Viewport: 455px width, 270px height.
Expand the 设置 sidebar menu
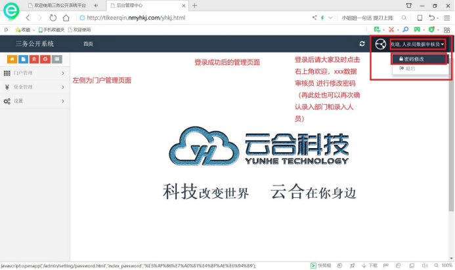pyautogui.click(x=35, y=101)
